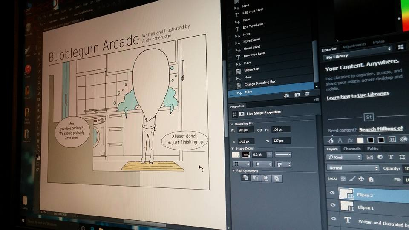Create a new snapshot with camera icon

(297, 94)
